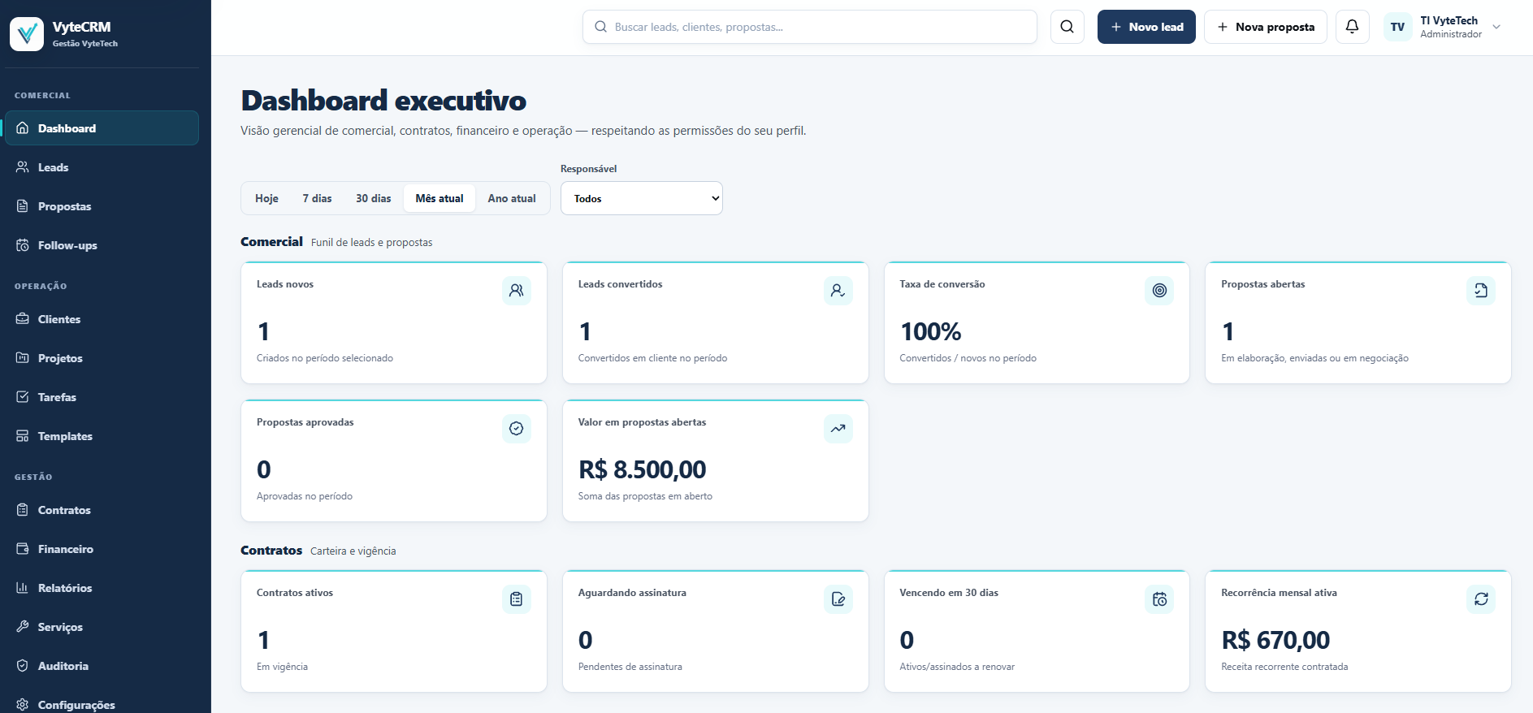The image size is (1533, 713).
Task: Select the 30 dias period filter
Action: point(373,198)
